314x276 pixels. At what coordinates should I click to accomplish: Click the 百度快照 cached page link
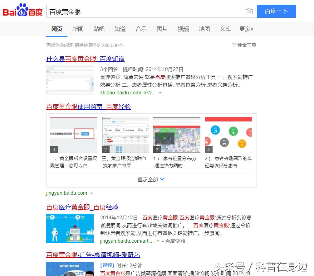(x=175, y=241)
